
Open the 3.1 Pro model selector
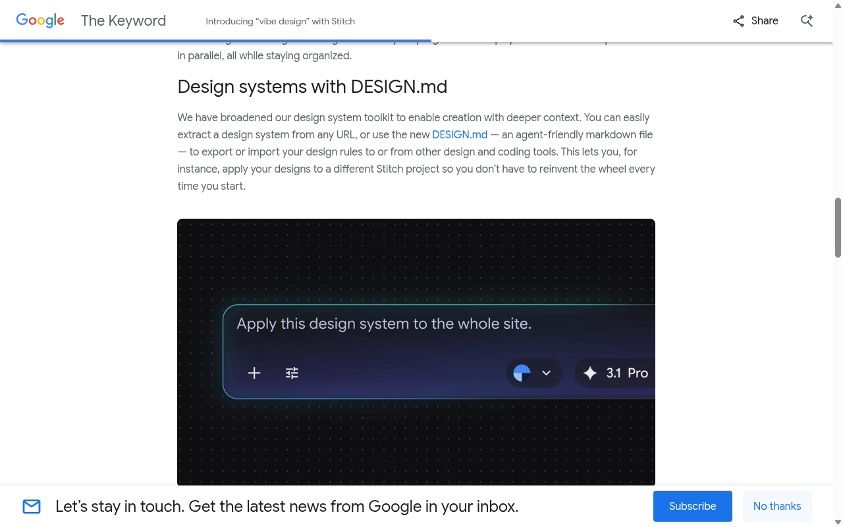[615, 373]
